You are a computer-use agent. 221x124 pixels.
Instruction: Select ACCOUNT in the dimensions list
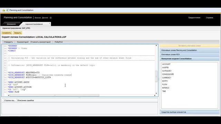tap(166, 64)
